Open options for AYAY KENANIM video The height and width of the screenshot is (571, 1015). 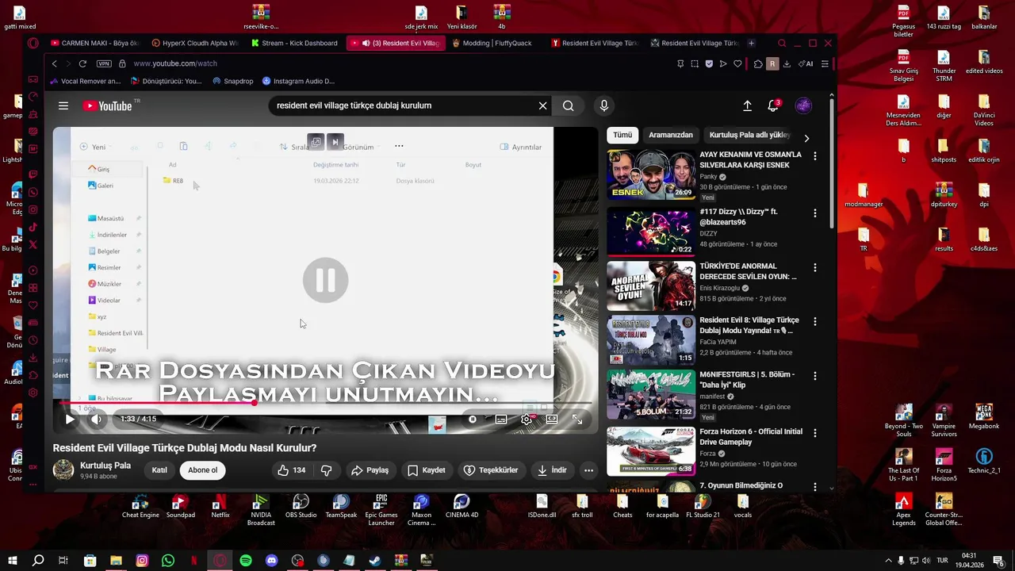pos(814,156)
